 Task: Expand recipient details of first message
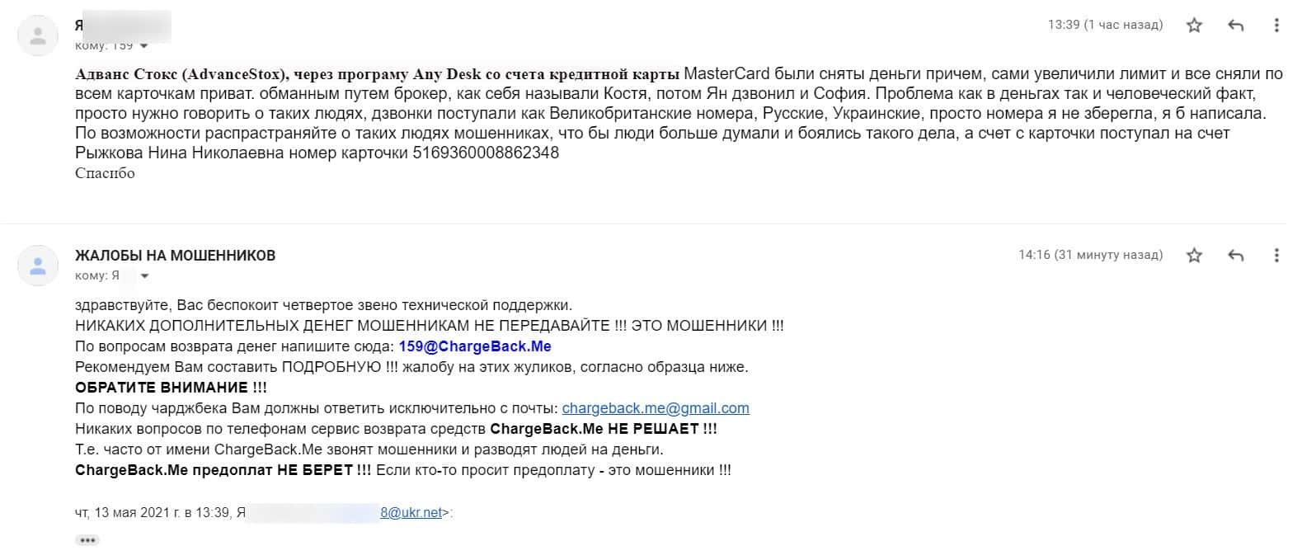click(144, 46)
